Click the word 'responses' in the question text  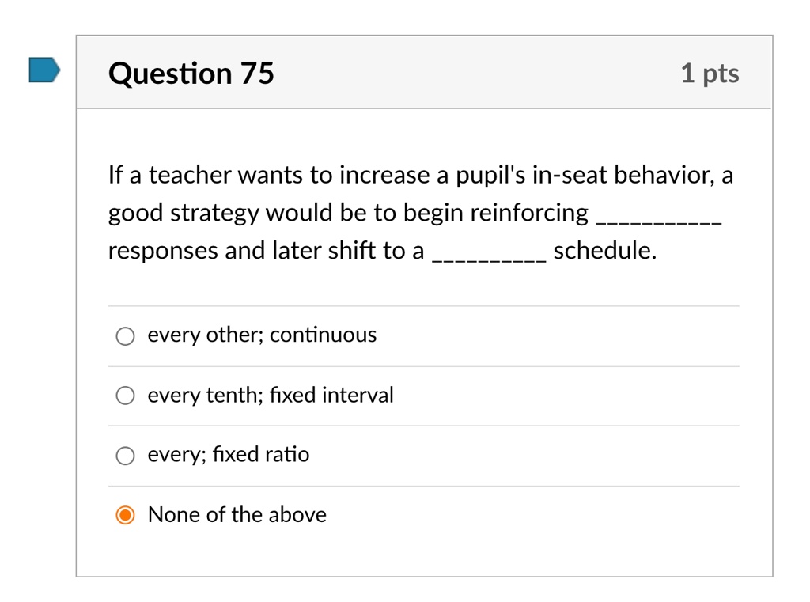pos(163,252)
